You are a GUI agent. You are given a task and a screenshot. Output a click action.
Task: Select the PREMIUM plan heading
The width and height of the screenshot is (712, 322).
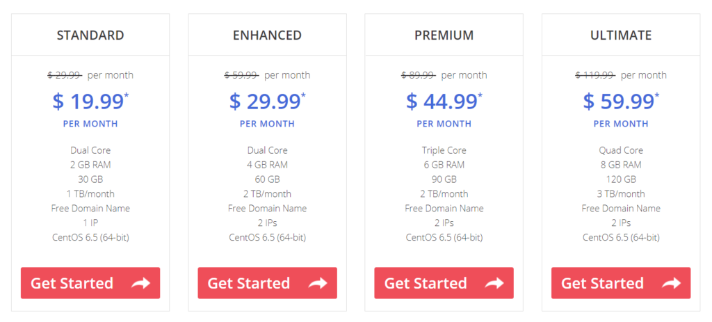[x=444, y=35]
